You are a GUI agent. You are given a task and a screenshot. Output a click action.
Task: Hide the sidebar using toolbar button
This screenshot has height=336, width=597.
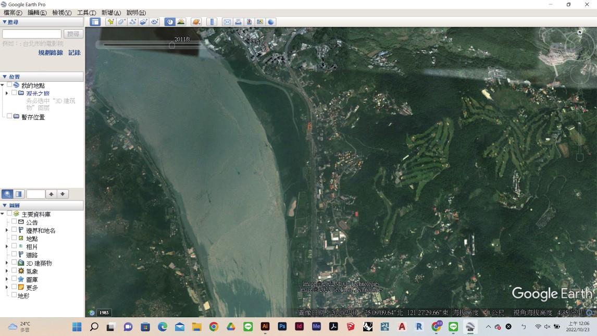pyautogui.click(x=95, y=22)
